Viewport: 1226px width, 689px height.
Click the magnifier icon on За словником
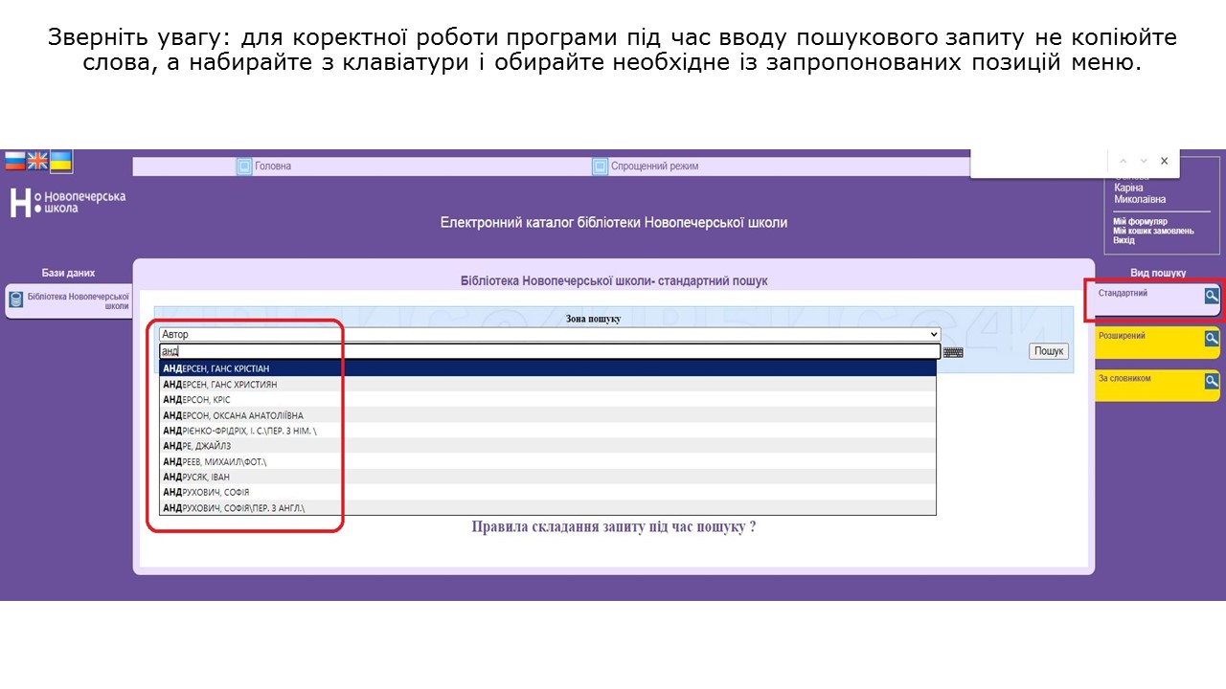coord(1212,381)
